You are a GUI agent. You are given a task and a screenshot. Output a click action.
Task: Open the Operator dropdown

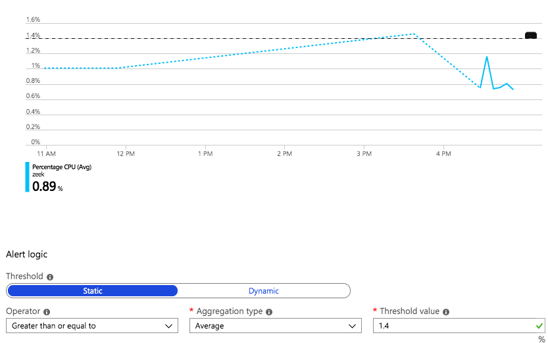click(92, 326)
